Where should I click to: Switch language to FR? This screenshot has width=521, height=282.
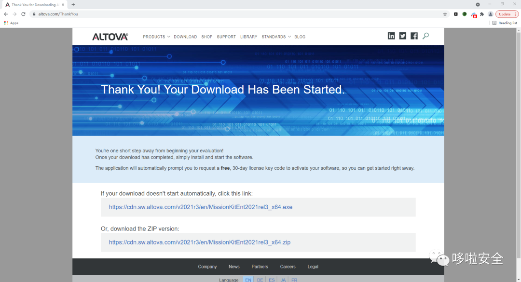coord(294,280)
